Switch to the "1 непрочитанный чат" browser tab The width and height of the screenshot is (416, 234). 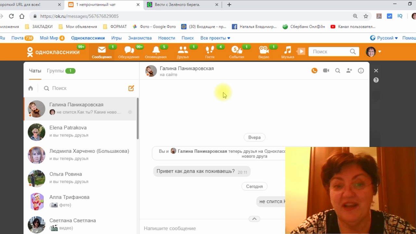click(x=104, y=5)
